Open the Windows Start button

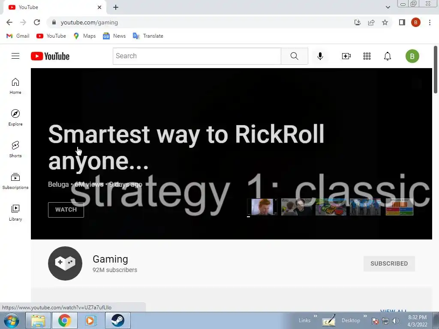click(x=11, y=320)
